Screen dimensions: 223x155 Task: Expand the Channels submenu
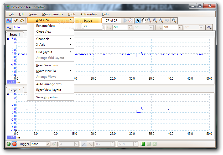coord(54,39)
